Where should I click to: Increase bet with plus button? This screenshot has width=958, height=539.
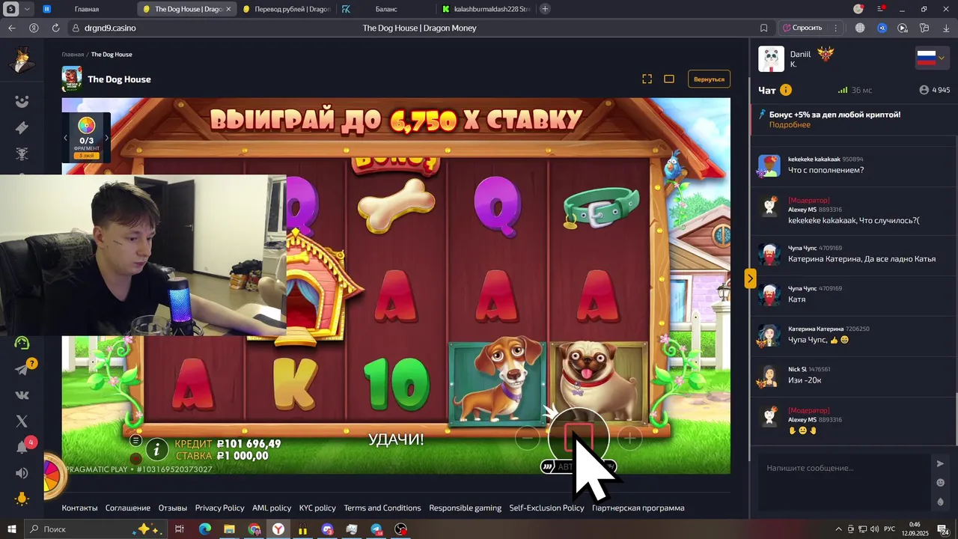pyautogui.click(x=629, y=438)
